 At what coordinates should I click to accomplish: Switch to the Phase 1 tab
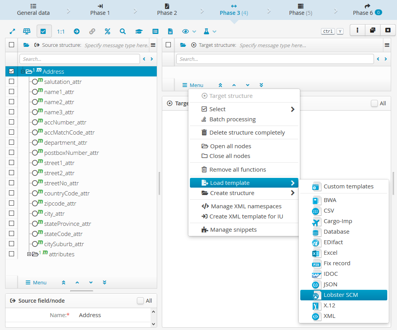[x=100, y=10]
